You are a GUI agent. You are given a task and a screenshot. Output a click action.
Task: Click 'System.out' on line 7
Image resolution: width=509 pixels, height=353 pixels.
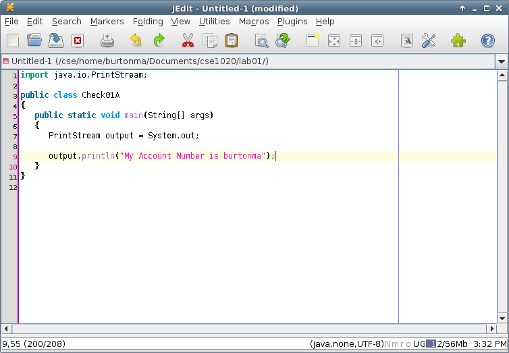[x=171, y=135]
